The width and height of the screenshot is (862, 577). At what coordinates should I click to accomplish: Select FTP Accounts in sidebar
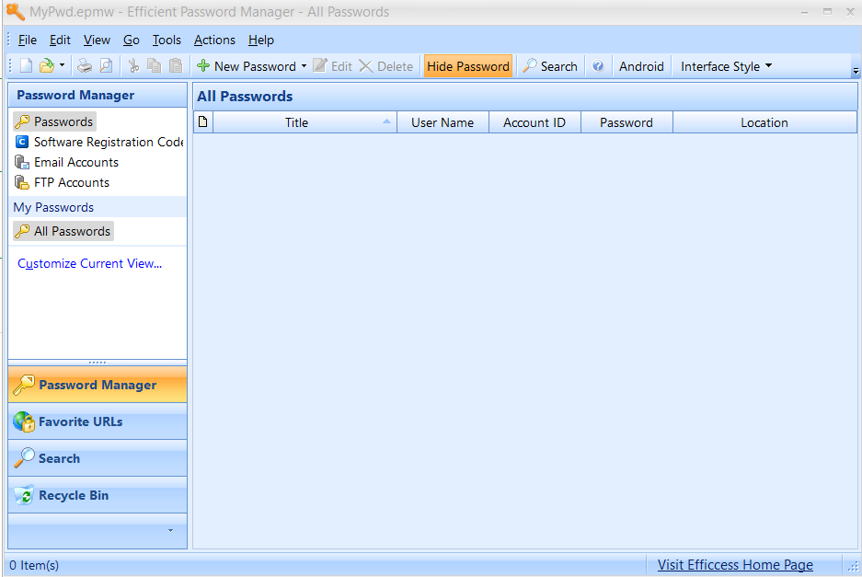[x=63, y=182]
